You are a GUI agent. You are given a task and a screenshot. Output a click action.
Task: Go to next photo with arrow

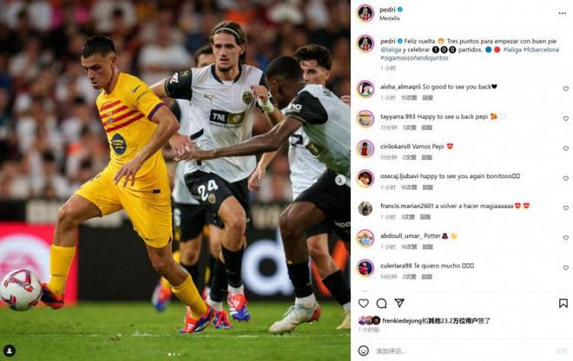(339, 180)
